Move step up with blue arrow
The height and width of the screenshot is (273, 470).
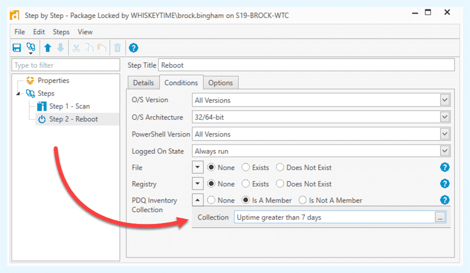pos(47,48)
